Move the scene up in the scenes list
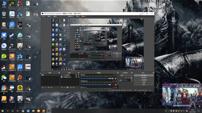The image size is (202, 113). pos(48,87)
